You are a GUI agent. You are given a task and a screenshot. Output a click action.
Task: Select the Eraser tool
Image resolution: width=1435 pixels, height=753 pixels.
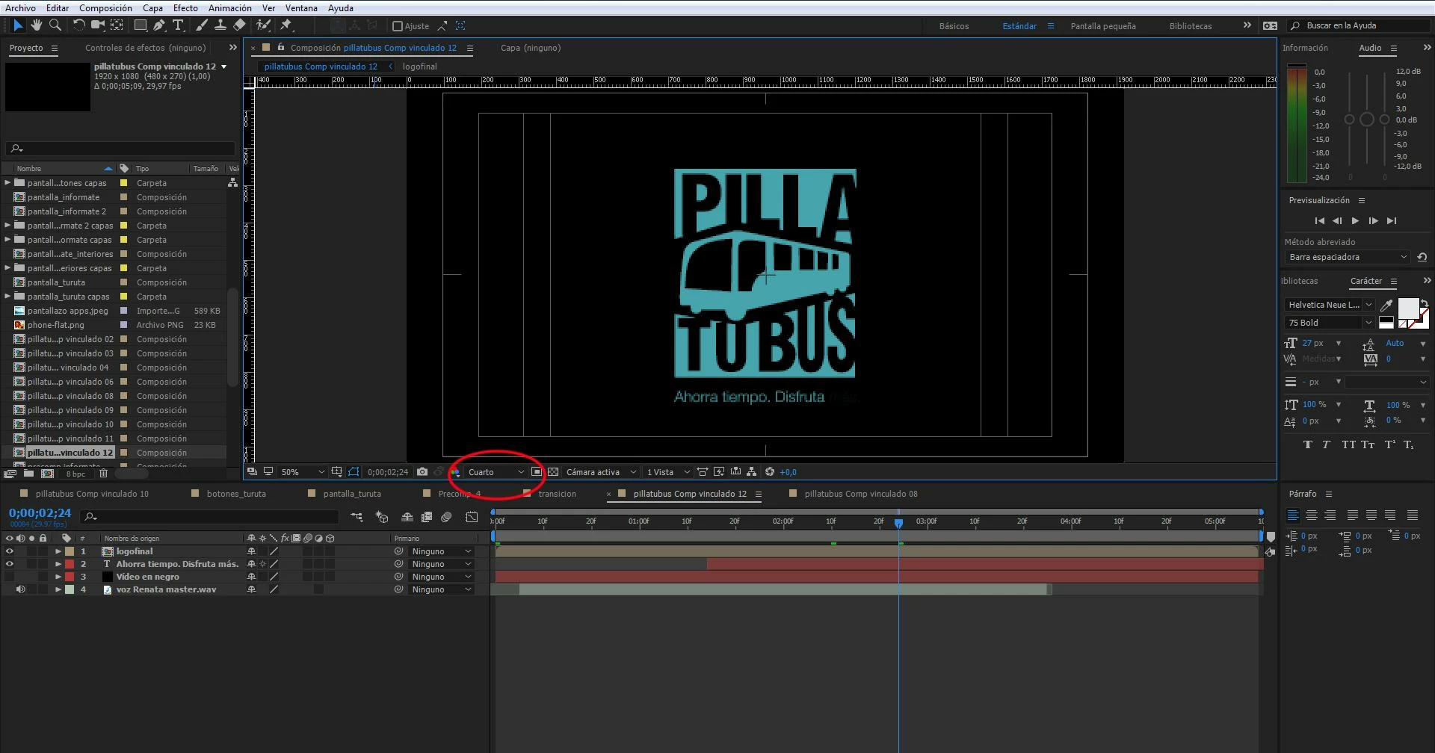click(x=239, y=25)
